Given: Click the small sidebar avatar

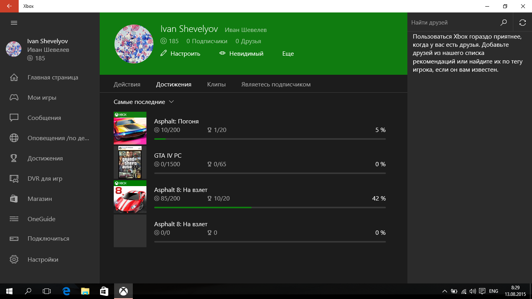Looking at the screenshot, I should point(14,49).
